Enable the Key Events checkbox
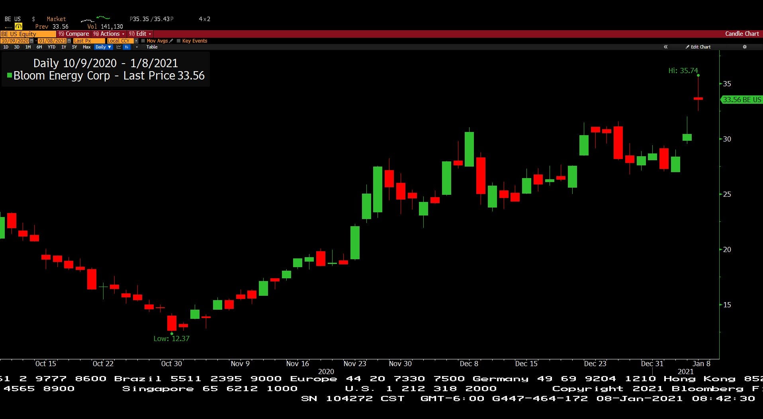 [x=178, y=41]
